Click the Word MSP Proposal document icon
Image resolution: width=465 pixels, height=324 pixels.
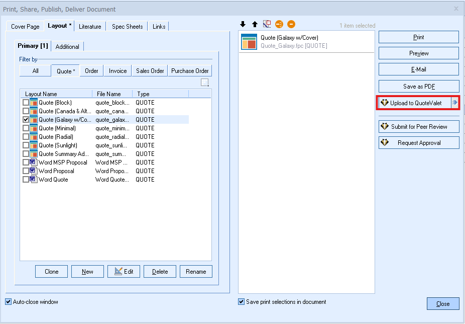(34, 163)
